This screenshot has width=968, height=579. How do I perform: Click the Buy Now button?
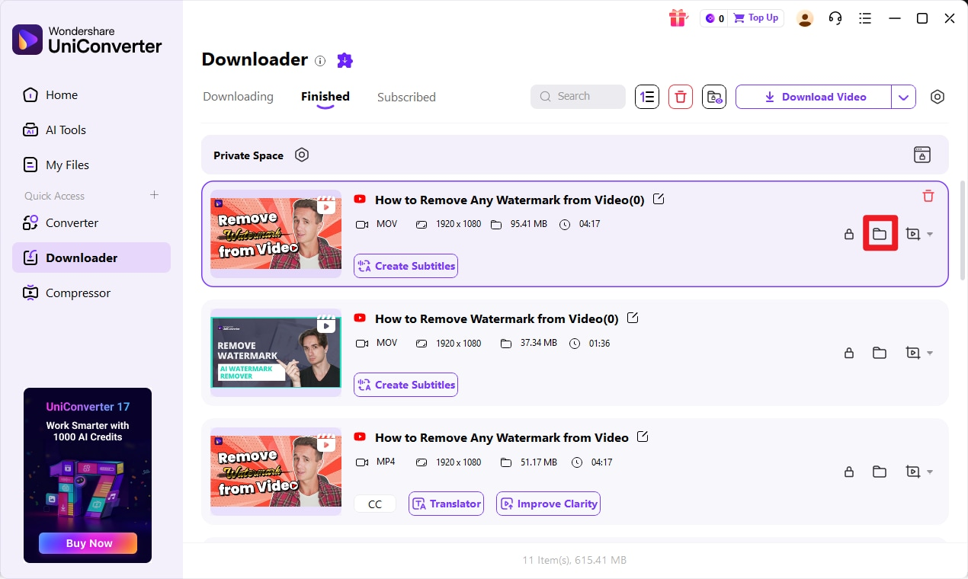coord(88,543)
